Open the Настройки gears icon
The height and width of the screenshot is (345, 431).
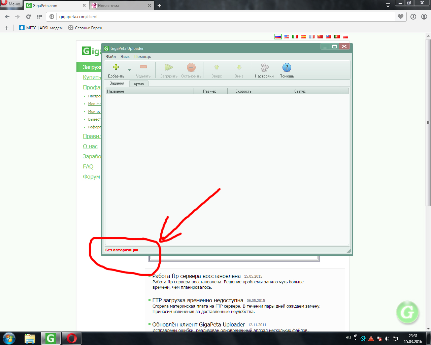[264, 67]
